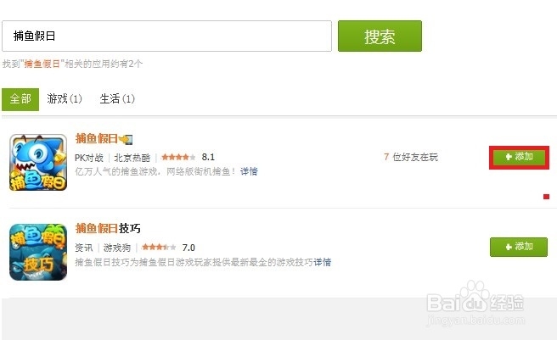
Task: Click the 北京热酷 developer label
Action: (x=132, y=158)
